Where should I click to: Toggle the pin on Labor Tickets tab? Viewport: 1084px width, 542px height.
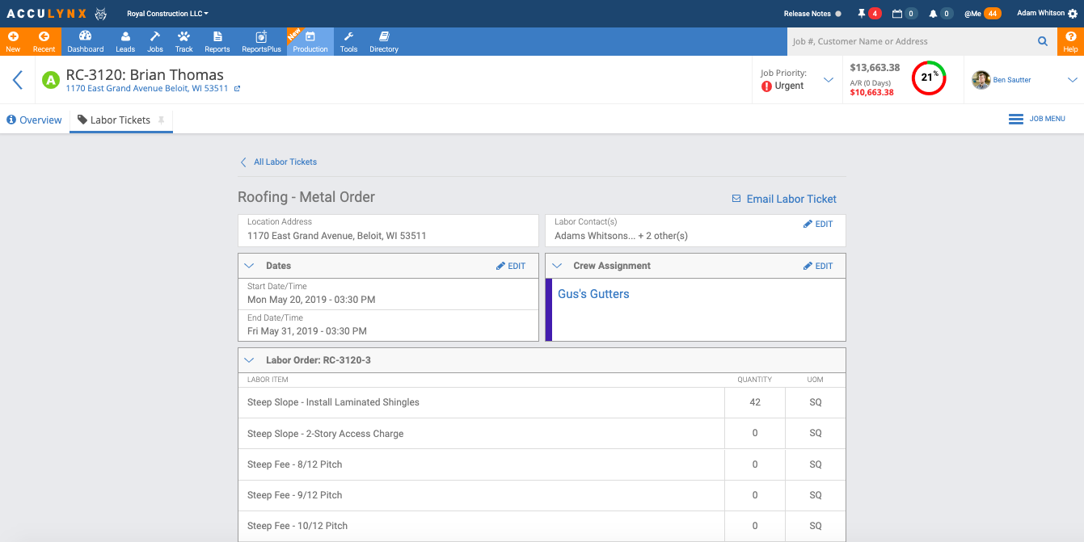coord(162,120)
